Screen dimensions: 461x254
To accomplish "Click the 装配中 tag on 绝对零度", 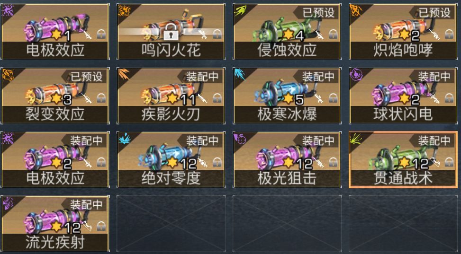I will coord(203,140).
